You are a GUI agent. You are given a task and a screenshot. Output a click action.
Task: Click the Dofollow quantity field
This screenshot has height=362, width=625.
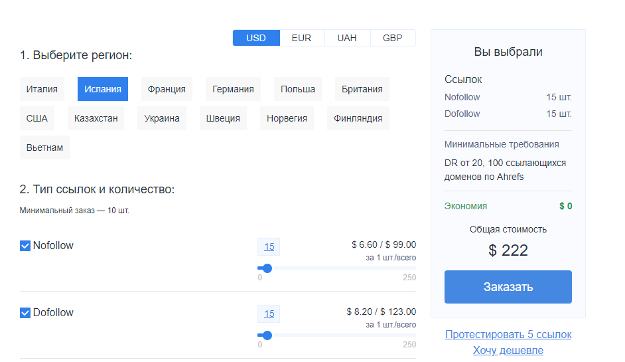(x=269, y=314)
